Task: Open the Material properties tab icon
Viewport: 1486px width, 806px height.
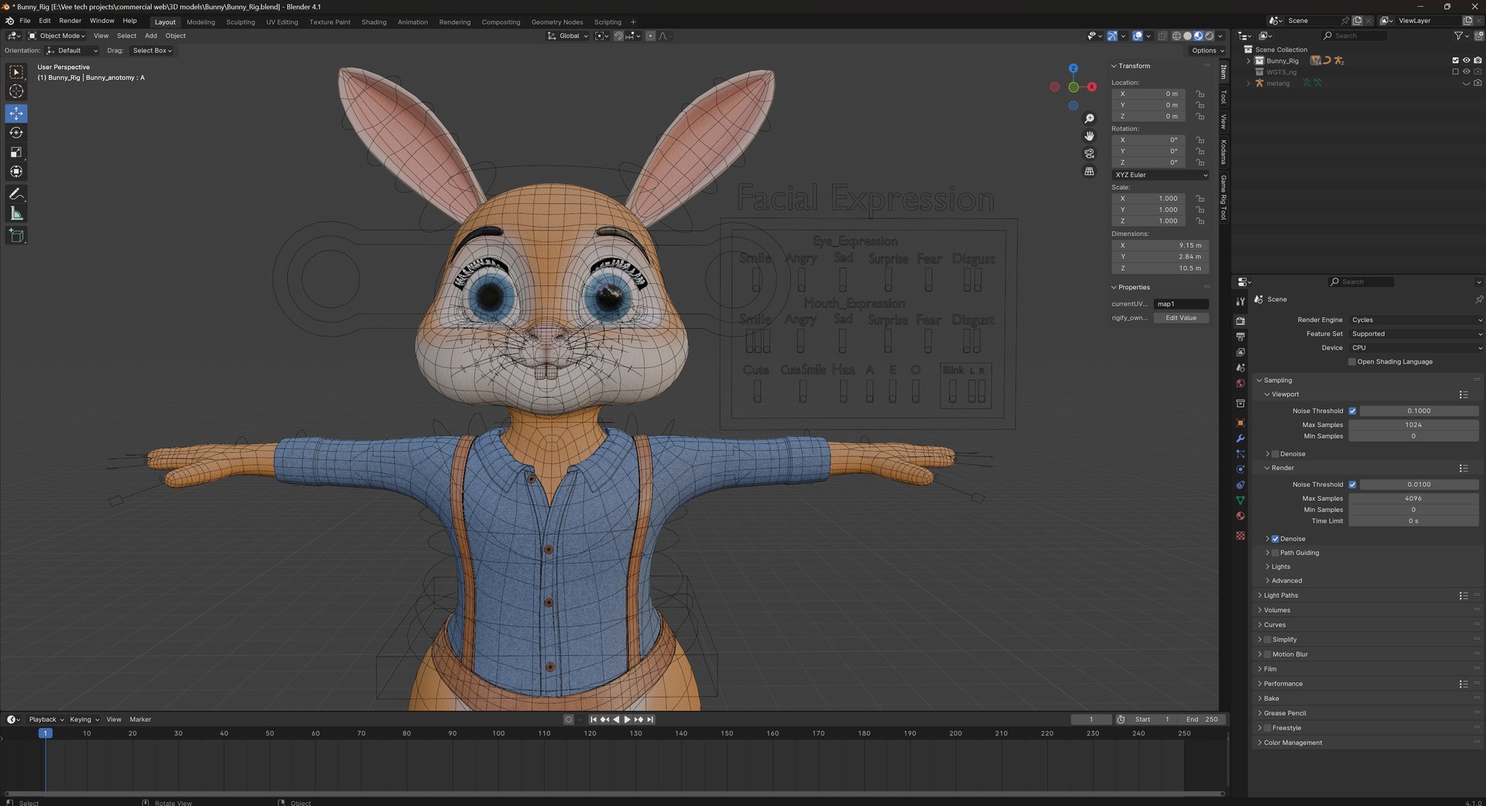Action: 1241,516
